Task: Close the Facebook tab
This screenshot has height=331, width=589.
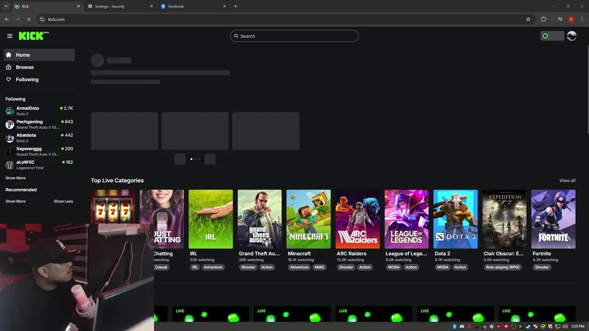Action: (x=225, y=6)
